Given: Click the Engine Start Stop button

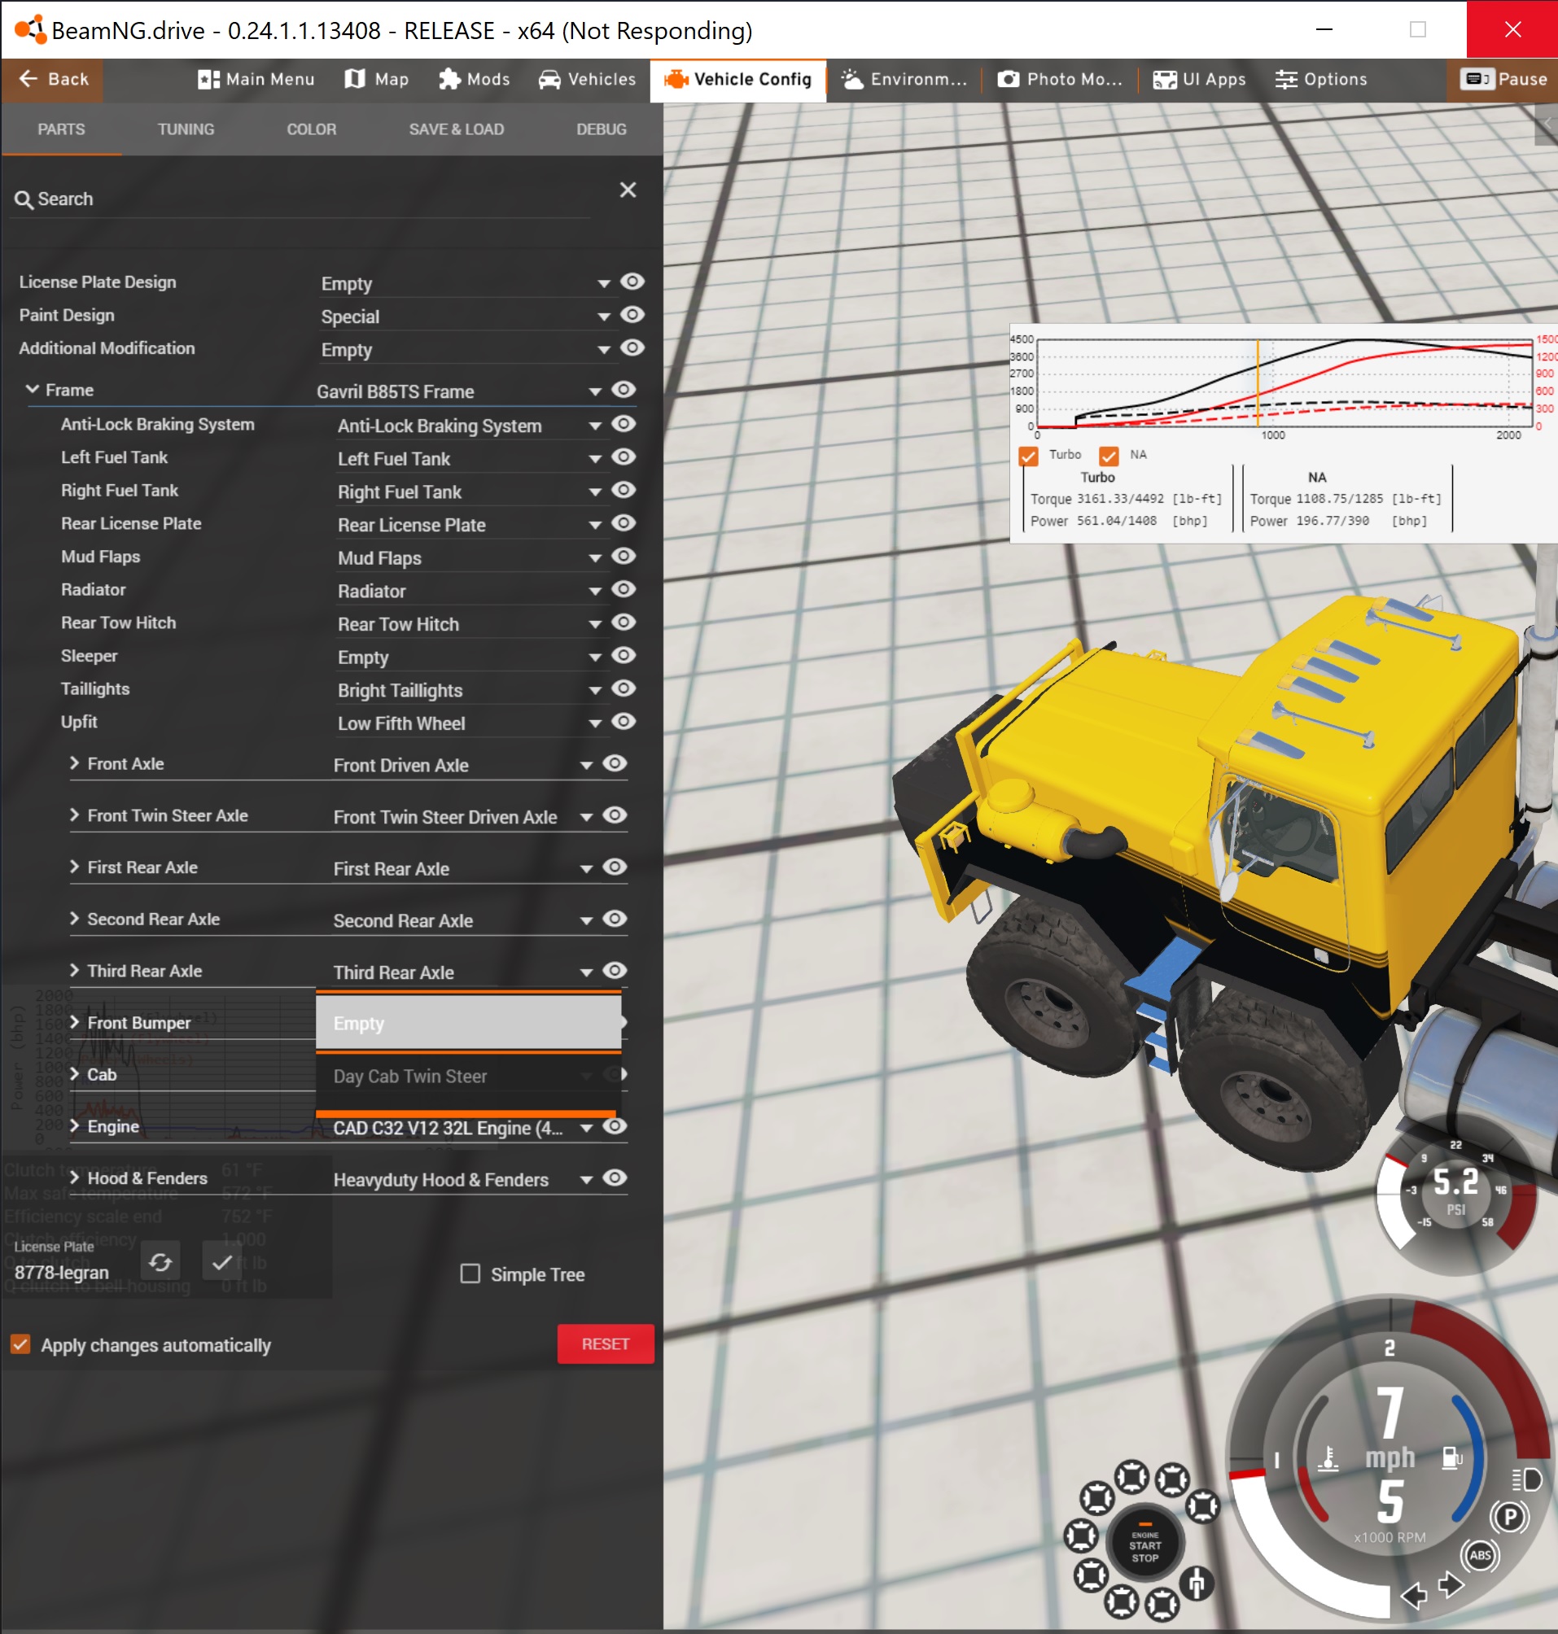Looking at the screenshot, I should [x=1144, y=1544].
